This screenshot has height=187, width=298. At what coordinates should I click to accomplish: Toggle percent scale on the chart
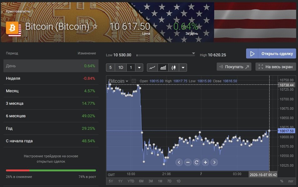pyautogui.click(x=281, y=181)
